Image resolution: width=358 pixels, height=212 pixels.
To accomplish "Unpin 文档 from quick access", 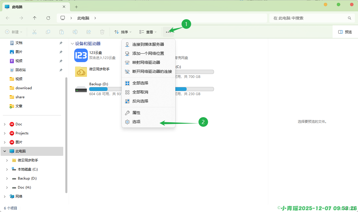I will point(61,43).
